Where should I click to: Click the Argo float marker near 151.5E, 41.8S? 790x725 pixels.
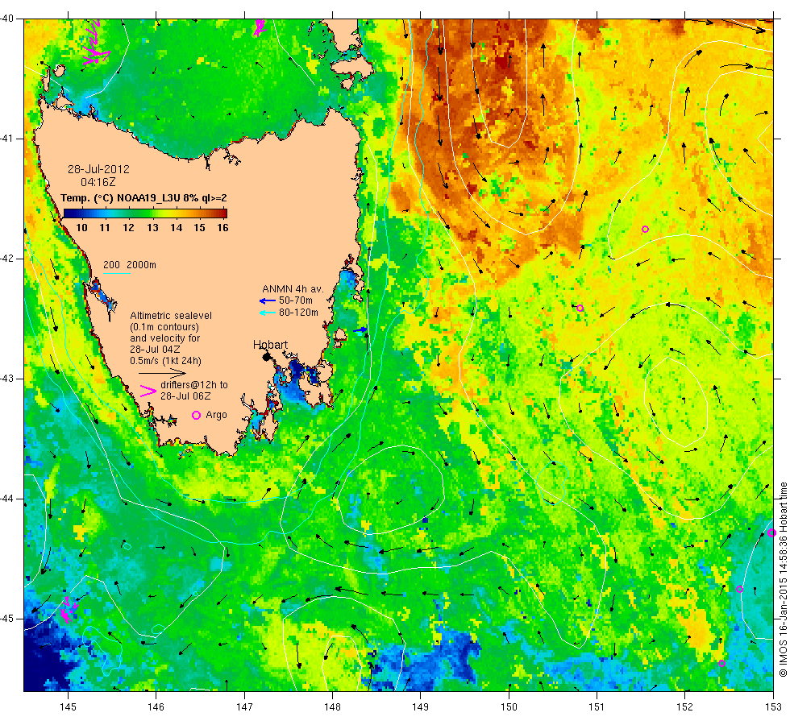point(645,229)
